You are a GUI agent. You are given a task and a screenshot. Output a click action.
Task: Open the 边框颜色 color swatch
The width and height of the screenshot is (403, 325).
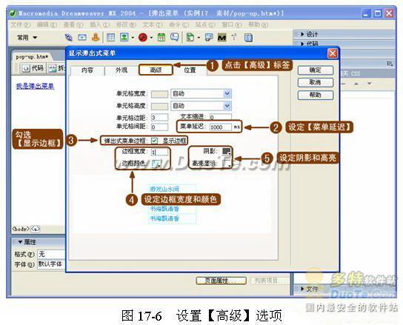pyautogui.click(x=156, y=164)
